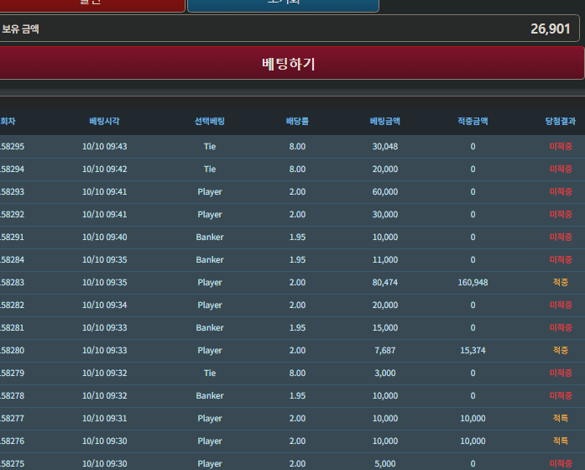
Task: Click the bet amount 80,474
Action: (x=385, y=282)
